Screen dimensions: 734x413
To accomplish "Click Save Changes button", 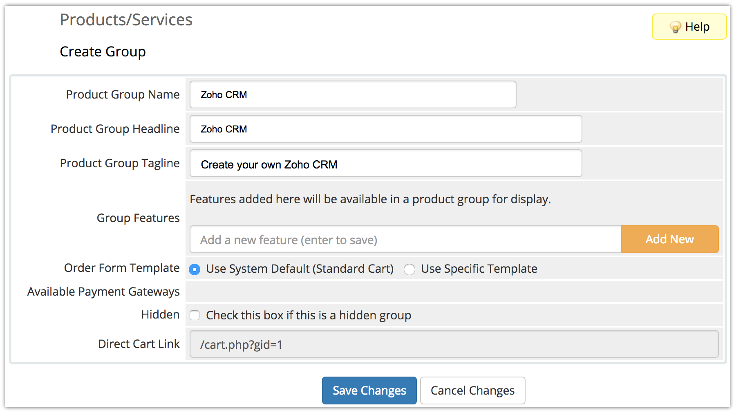I will point(369,391).
